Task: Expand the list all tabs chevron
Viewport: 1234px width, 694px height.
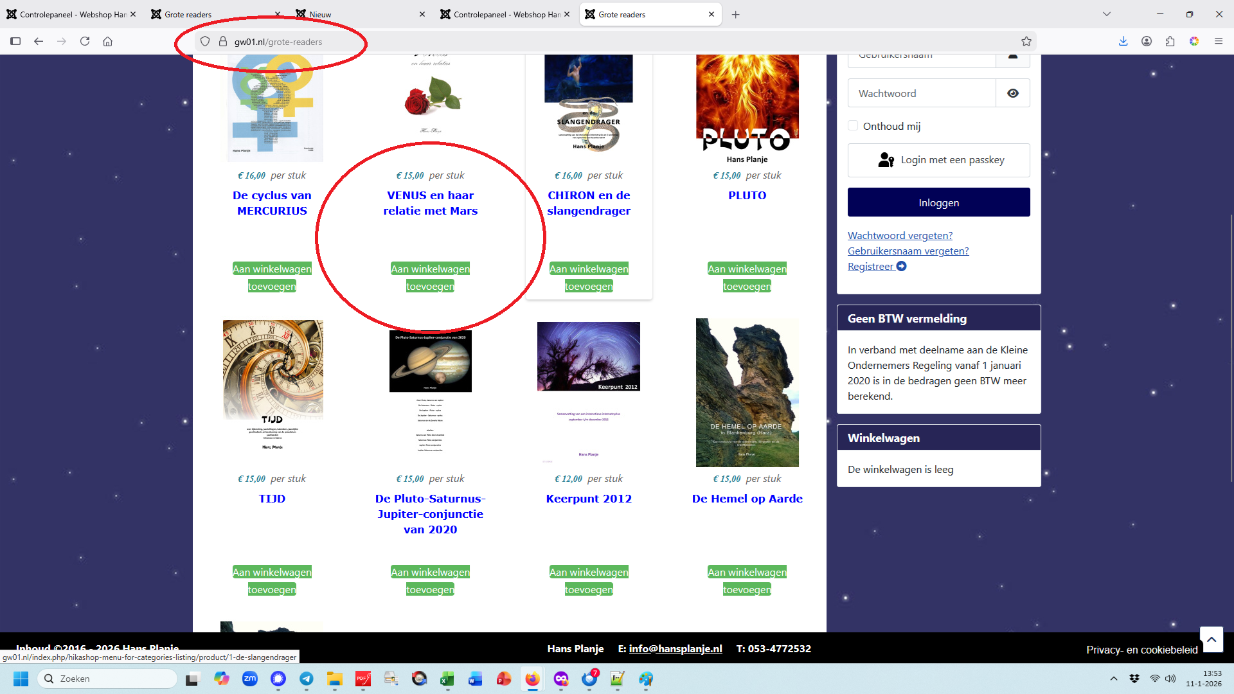Action: click(x=1107, y=14)
